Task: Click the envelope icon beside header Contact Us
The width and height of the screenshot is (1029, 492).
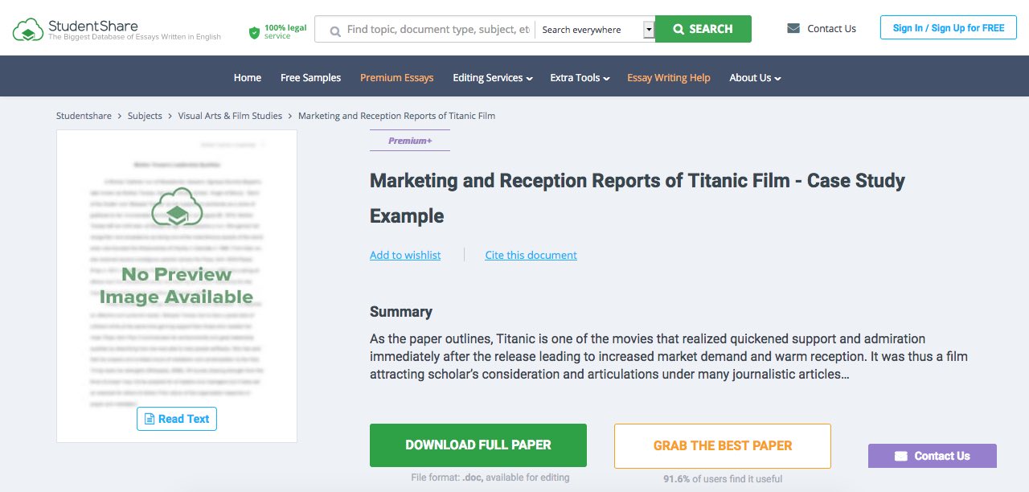Action: 793,28
